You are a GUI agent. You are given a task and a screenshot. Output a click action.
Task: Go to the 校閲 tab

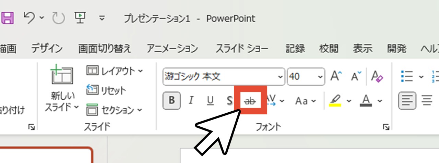(x=329, y=48)
